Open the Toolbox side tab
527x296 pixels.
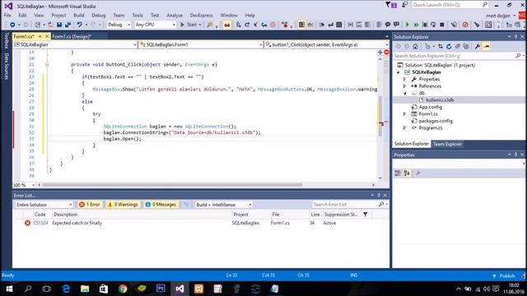[6, 40]
